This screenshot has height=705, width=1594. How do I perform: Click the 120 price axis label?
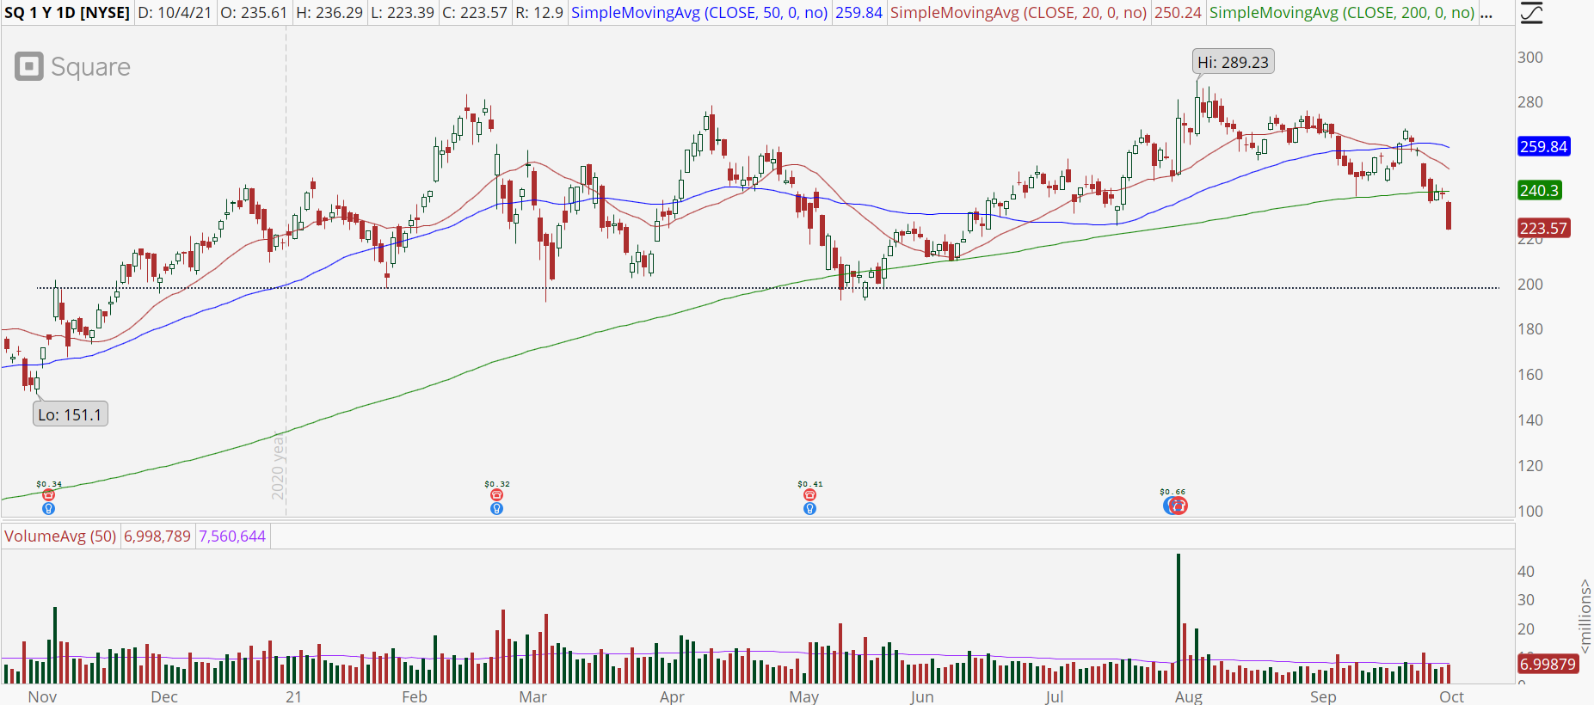pyautogui.click(x=1530, y=466)
